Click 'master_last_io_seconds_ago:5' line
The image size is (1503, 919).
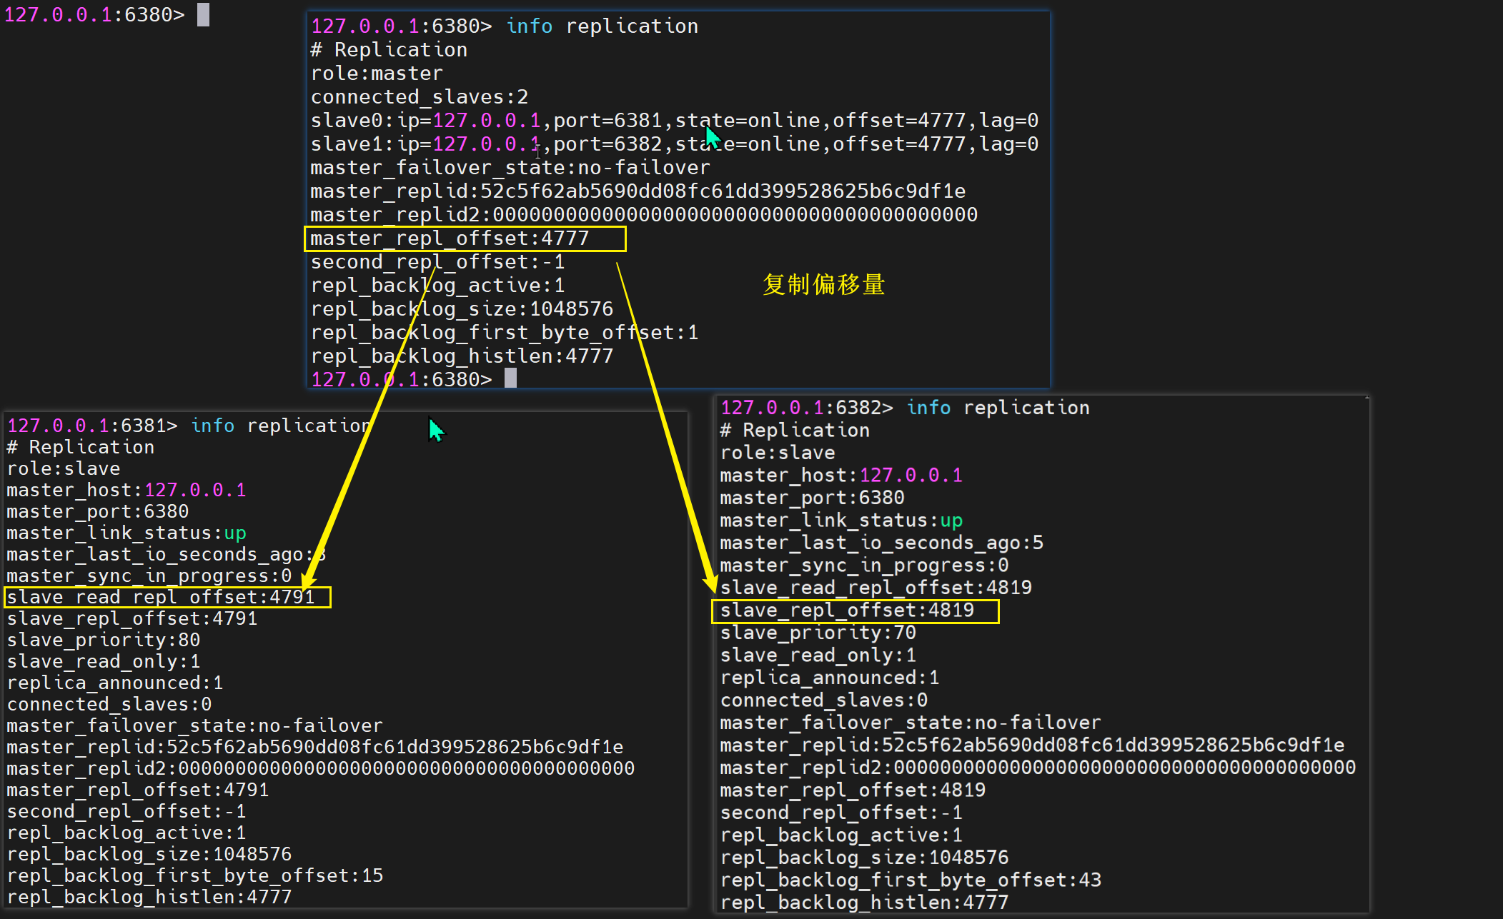point(881,543)
